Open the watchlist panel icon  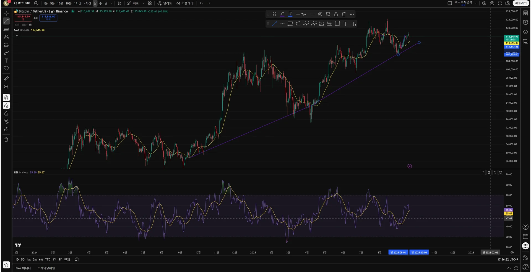525,13
